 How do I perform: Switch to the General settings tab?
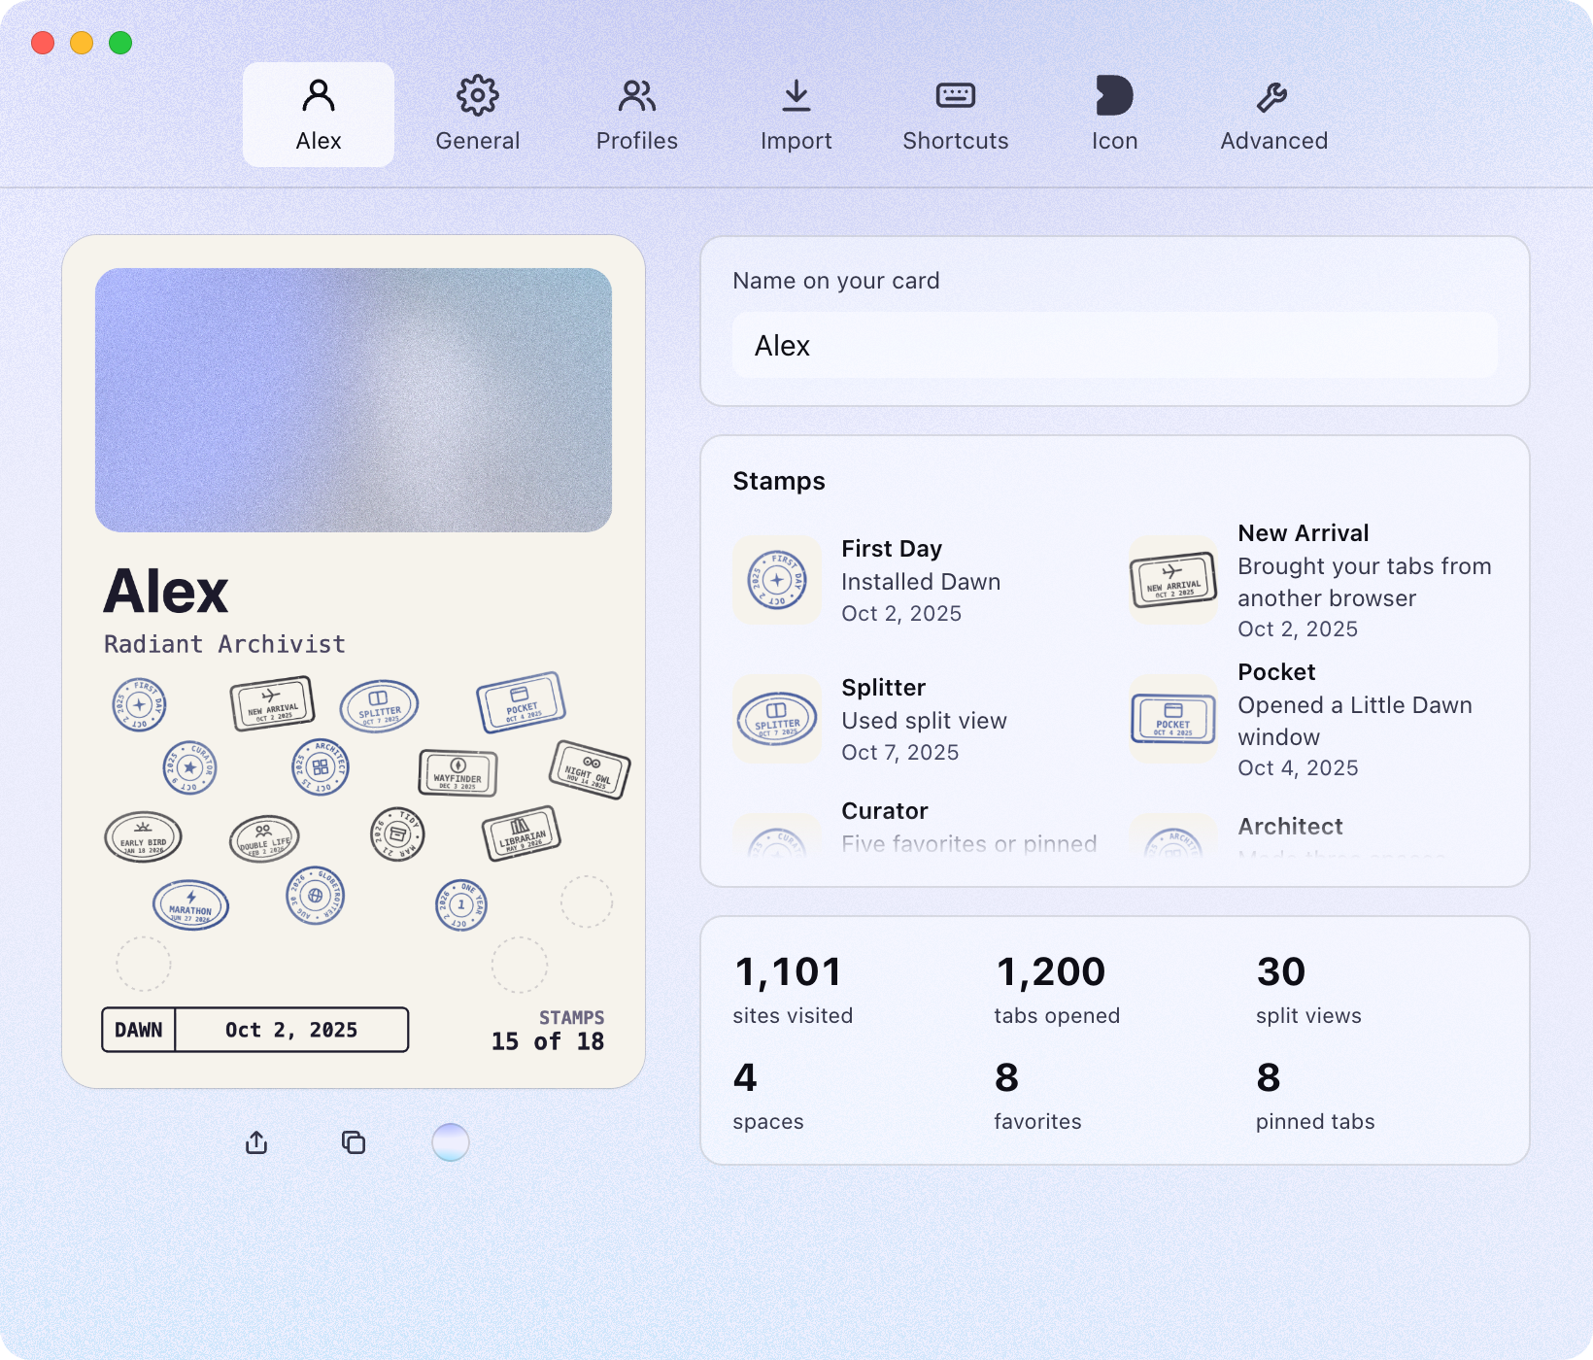(x=478, y=115)
